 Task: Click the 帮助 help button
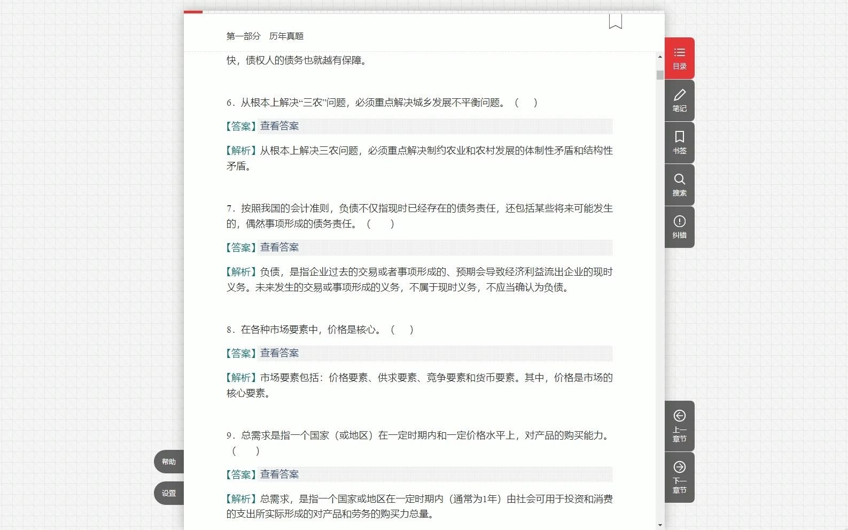click(x=169, y=462)
